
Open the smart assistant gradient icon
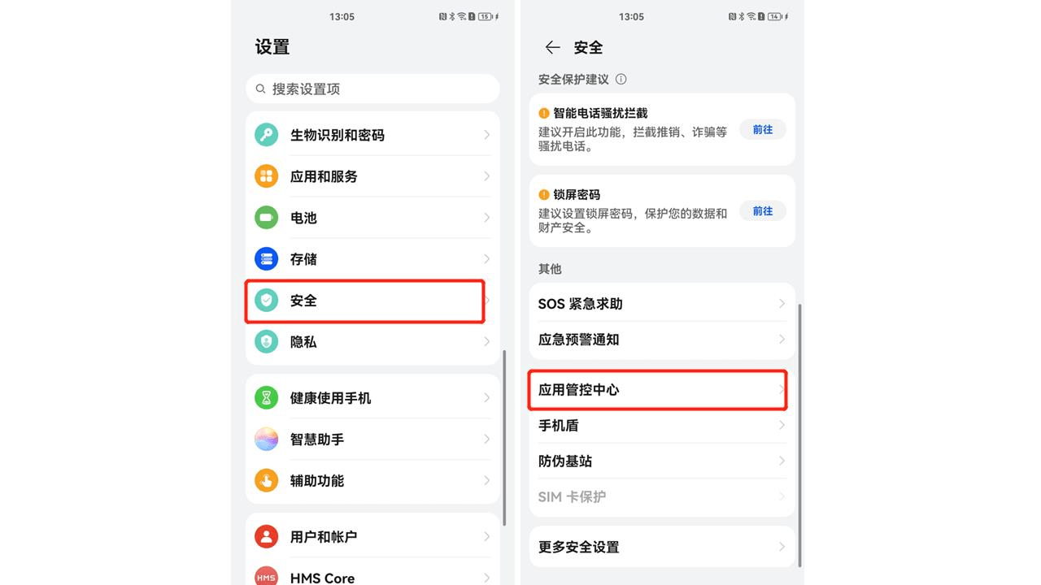pyautogui.click(x=266, y=440)
